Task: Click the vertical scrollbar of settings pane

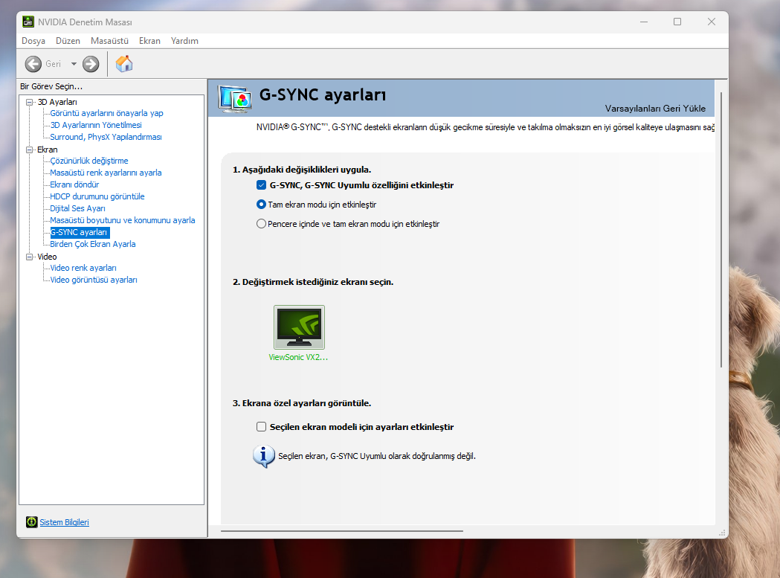Action: 721,230
